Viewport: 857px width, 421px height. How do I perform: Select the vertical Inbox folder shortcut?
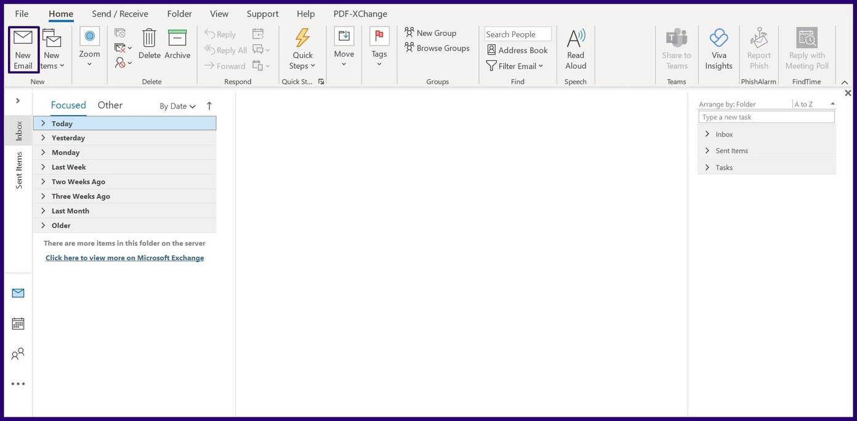click(x=19, y=130)
